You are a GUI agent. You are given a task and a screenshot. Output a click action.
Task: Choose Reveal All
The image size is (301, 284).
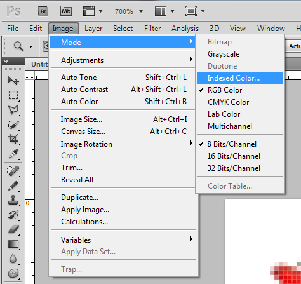pyautogui.click(x=123, y=180)
